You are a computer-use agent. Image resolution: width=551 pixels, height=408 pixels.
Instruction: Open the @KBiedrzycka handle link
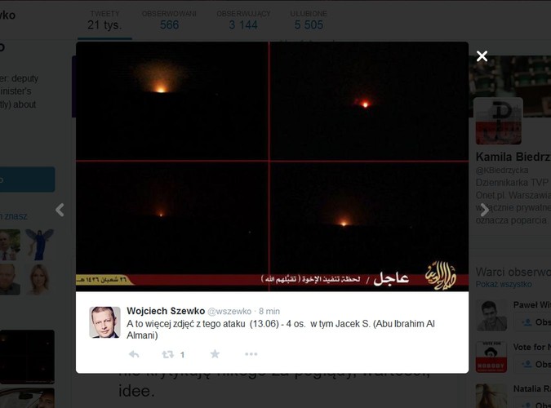pyautogui.click(x=502, y=170)
